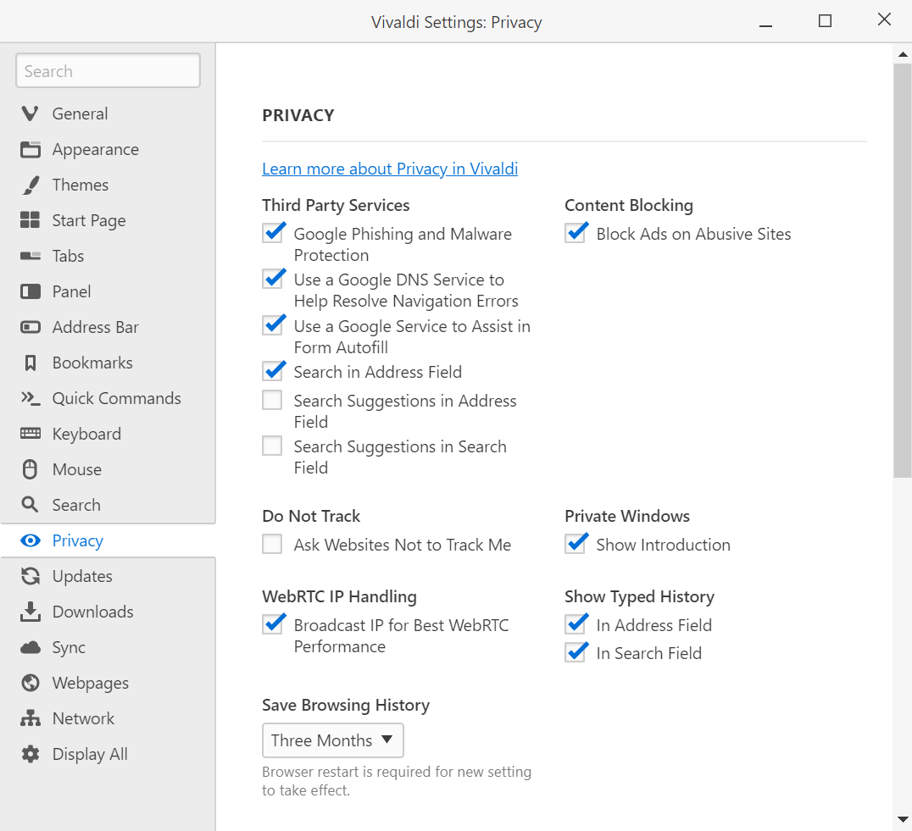
Task: Open Webpages settings section
Action: pyautogui.click(x=108, y=683)
